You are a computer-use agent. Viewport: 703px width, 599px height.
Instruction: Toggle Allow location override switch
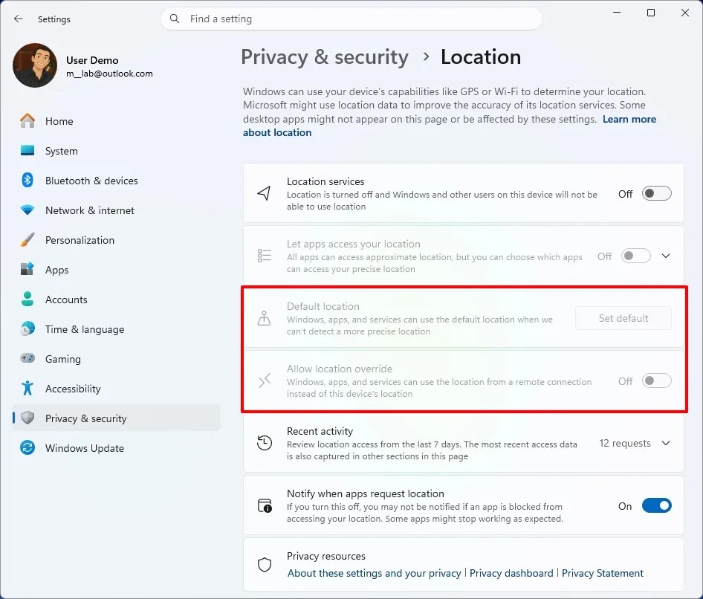tap(656, 381)
